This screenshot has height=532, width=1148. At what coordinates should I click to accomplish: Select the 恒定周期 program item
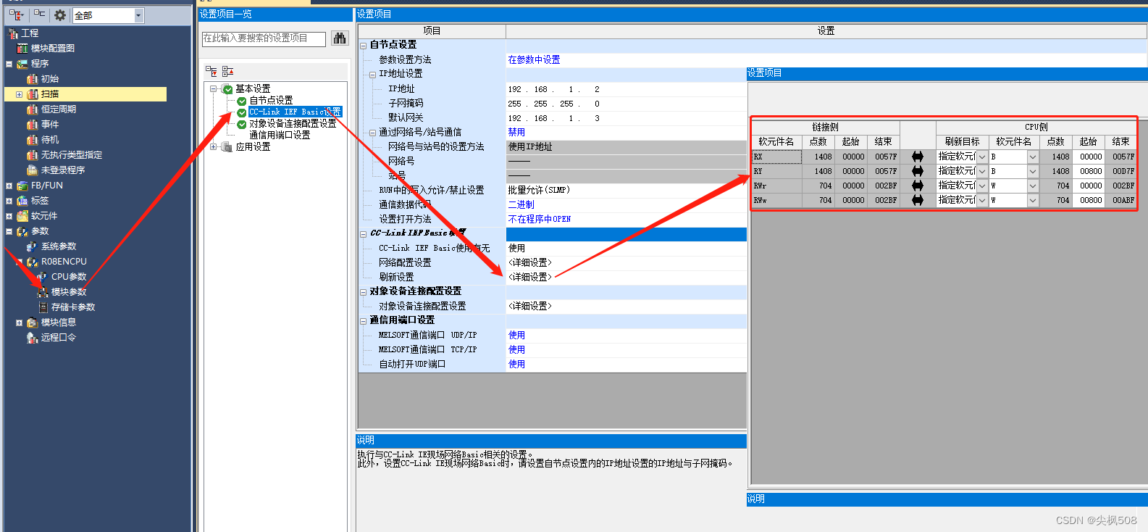(x=58, y=109)
